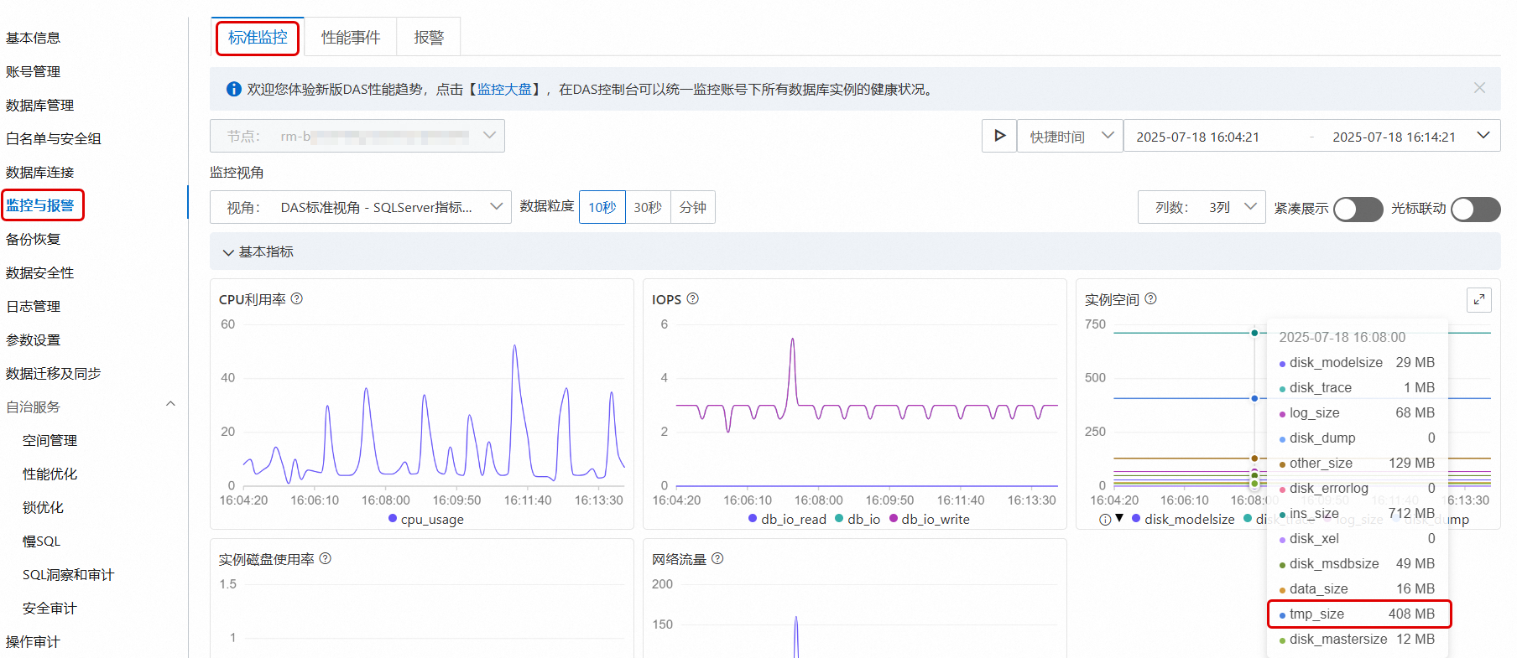
Task: Click the info icon in the DAS banner
Action: 234,89
